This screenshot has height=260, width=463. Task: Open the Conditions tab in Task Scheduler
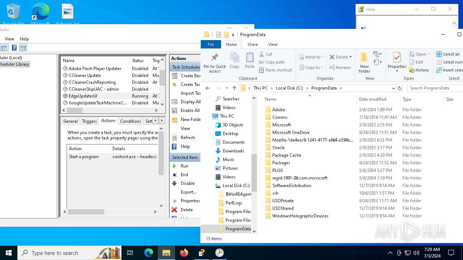pos(131,121)
